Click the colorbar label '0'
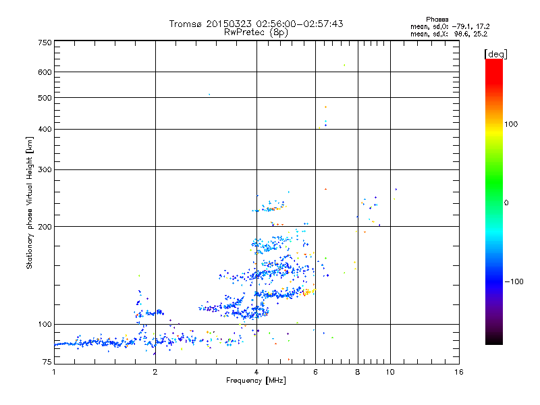 click(x=506, y=203)
